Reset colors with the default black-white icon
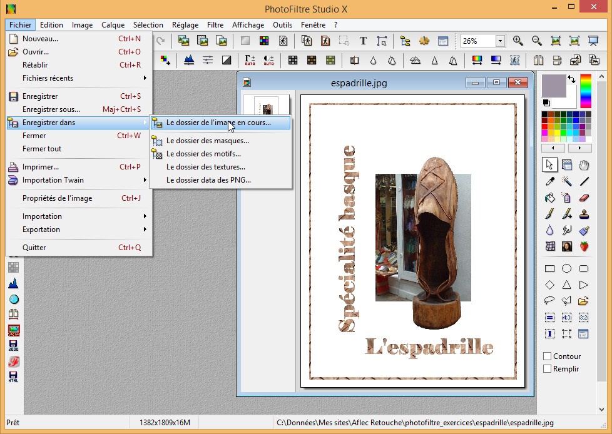This screenshot has height=434, width=612. pyautogui.click(x=546, y=103)
